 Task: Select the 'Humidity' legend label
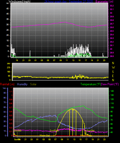pos(22,84)
